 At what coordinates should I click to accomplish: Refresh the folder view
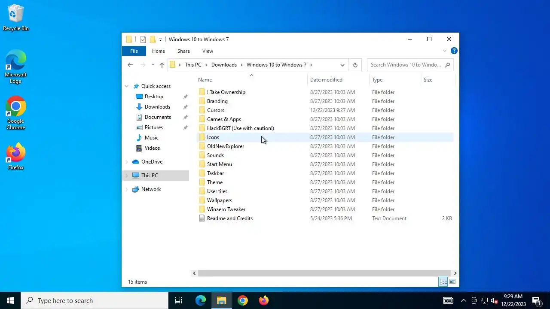pyautogui.click(x=355, y=65)
